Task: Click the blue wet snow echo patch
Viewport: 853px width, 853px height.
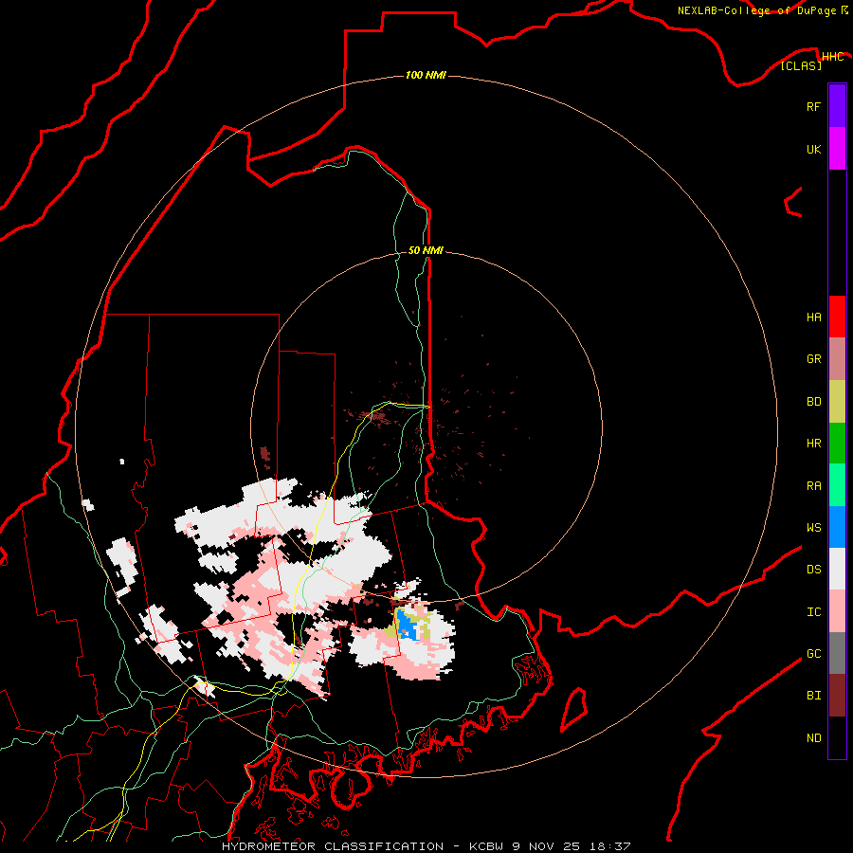Action: click(x=407, y=626)
